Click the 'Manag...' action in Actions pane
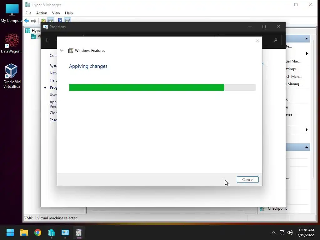The image size is (320, 240). (294, 84)
